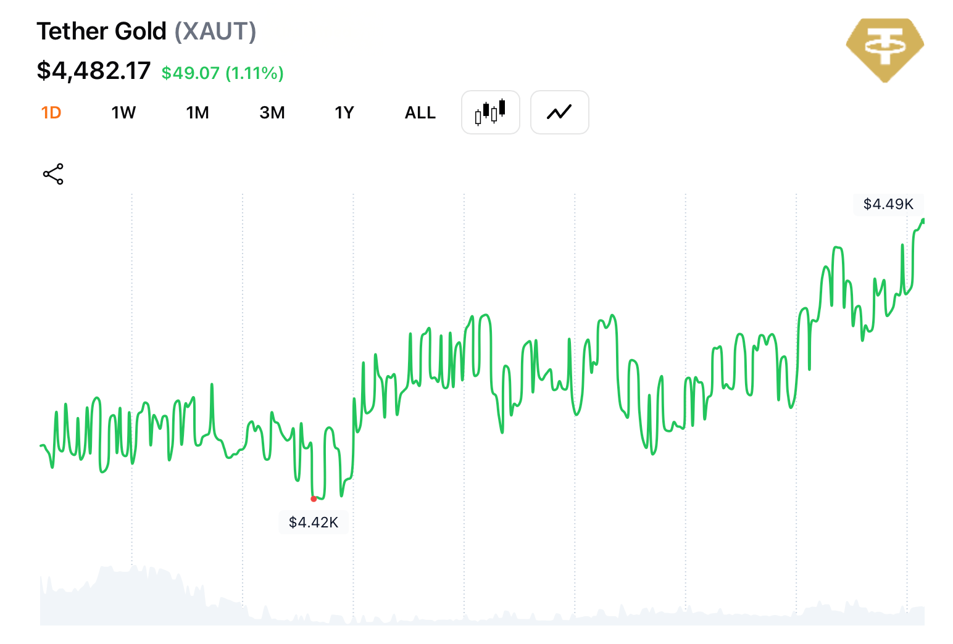Switch chart to 1M range
This screenshot has width=953, height=644.
pyautogui.click(x=198, y=113)
